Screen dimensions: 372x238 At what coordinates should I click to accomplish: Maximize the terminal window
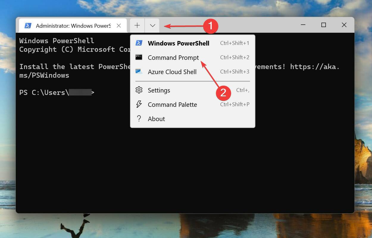(323, 25)
